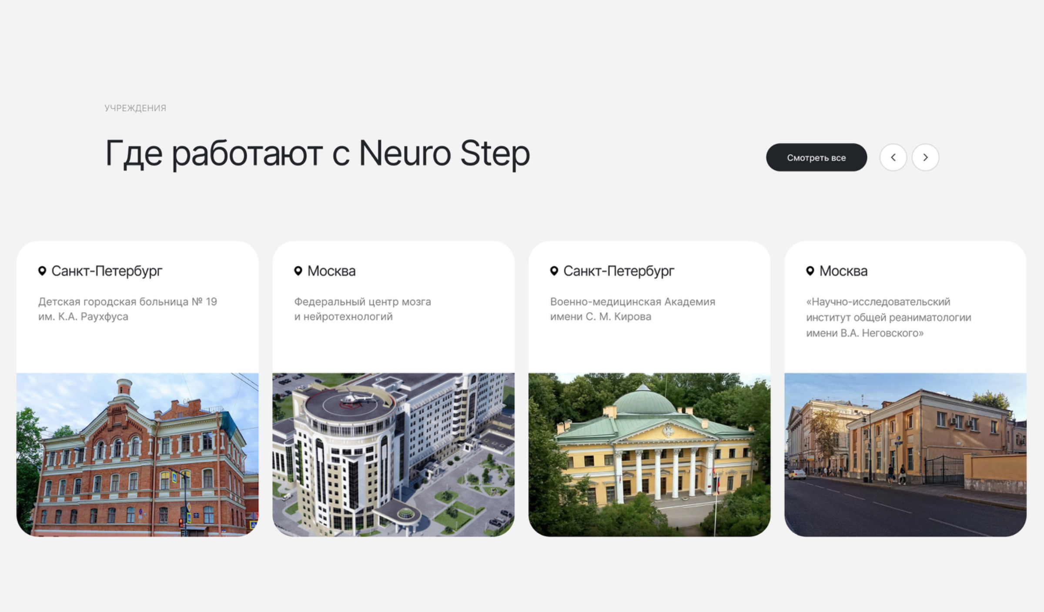Image resolution: width=1044 pixels, height=612 pixels.
Task: Click location pin on Negovsky institute card
Action: (810, 271)
